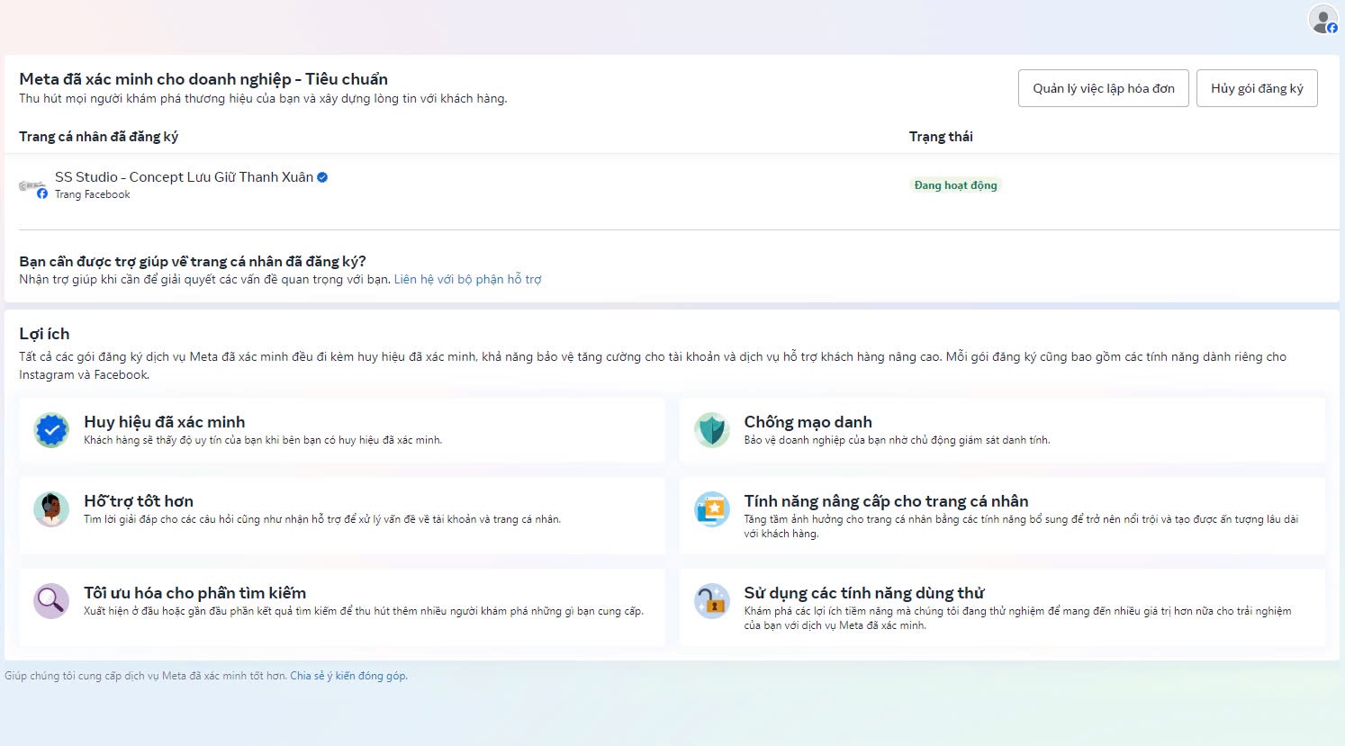Click the blue verified badge beside SS Studio
Image resolution: width=1345 pixels, height=746 pixels.
point(322,177)
